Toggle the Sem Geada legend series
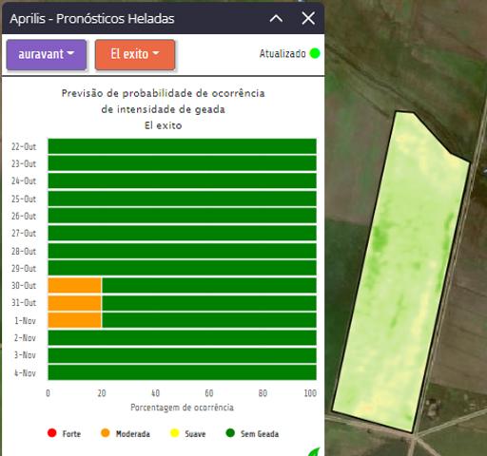Screen dimensions: 487x456 point(252,433)
